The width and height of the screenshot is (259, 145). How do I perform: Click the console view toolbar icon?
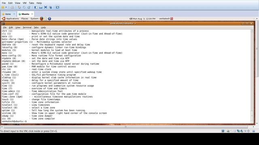pos(57,7)
